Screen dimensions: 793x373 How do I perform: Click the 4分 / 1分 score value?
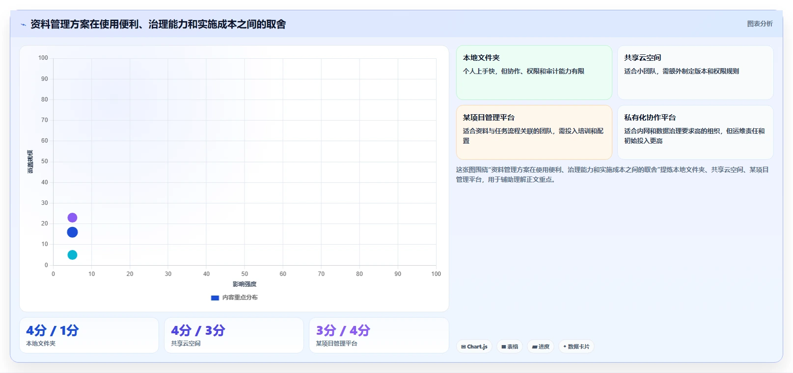click(53, 330)
